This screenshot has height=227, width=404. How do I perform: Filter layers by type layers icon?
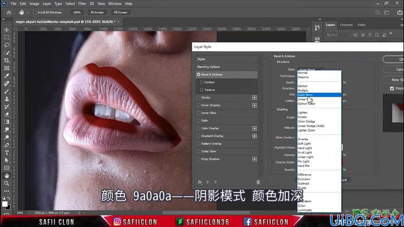coord(370,35)
